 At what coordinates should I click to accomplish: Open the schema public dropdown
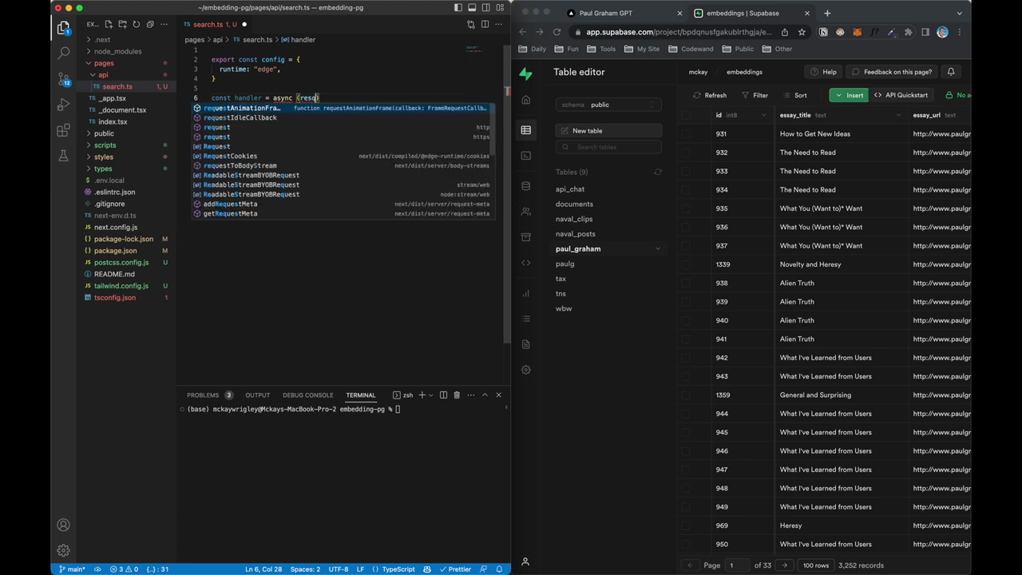tap(608, 105)
